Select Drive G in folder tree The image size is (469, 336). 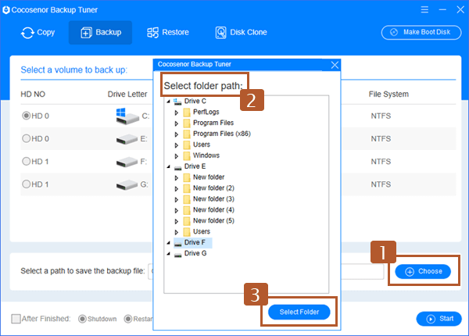click(195, 253)
